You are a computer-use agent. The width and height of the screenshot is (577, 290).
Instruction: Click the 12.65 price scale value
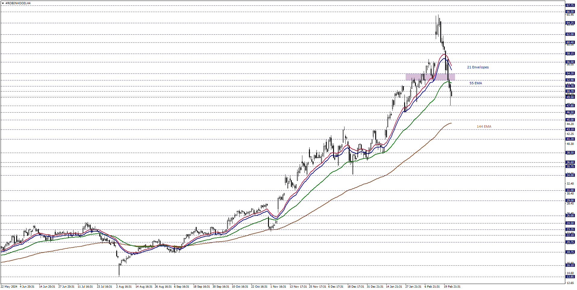570,283
